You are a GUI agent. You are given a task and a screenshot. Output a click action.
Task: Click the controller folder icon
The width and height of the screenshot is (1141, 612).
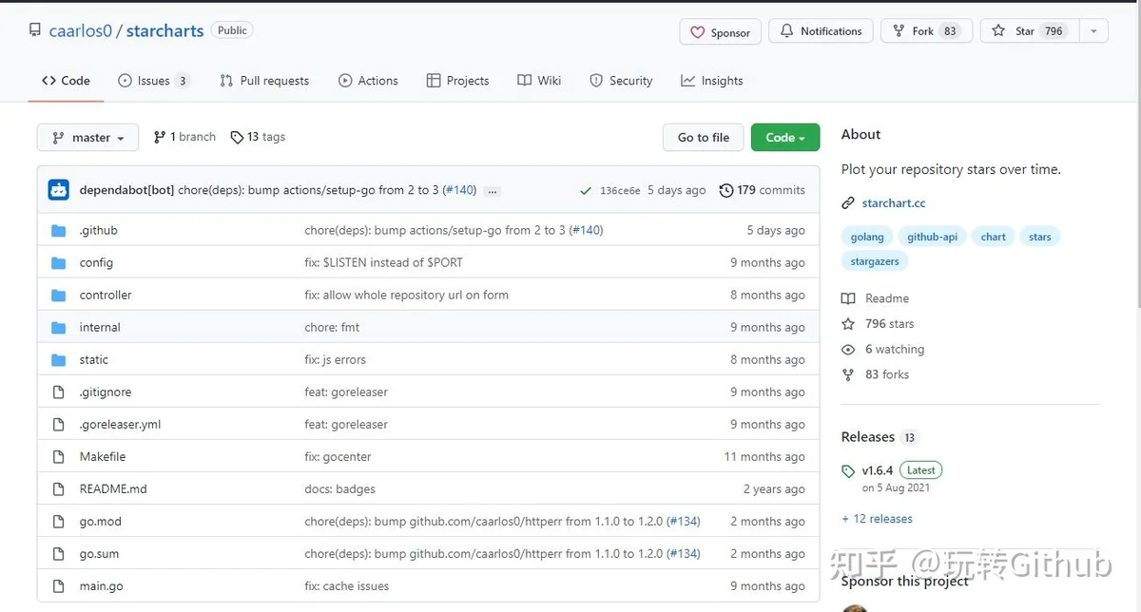click(x=59, y=295)
